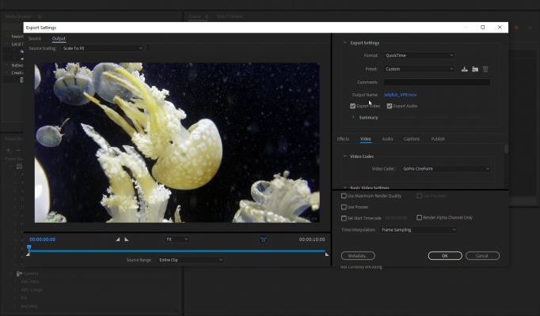Image resolution: width=540 pixels, height=316 pixels.
Task: Enable Render Alpha Channel Only
Action: (420, 217)
